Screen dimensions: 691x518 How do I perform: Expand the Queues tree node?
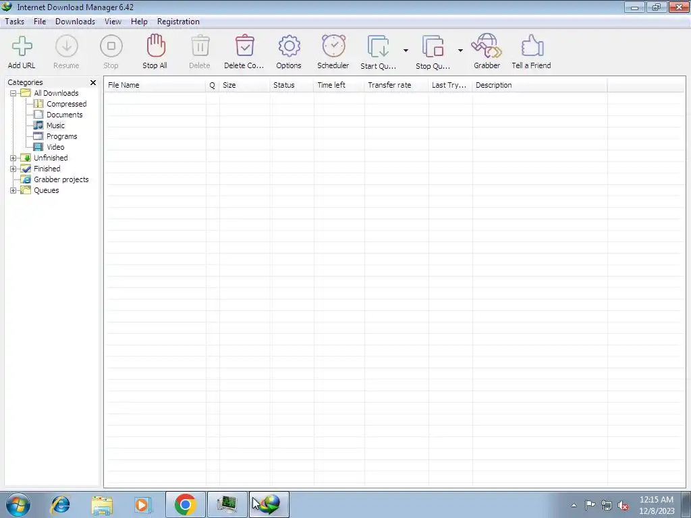[13, 190]
